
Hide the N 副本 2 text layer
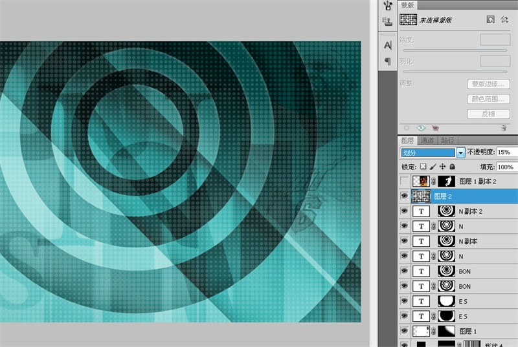tap(405, 211)
